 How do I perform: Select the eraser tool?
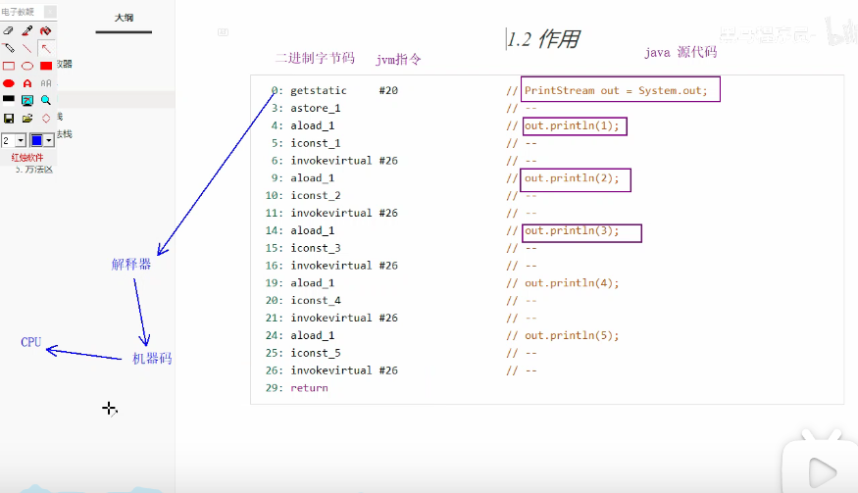click(x=8, y=30)
